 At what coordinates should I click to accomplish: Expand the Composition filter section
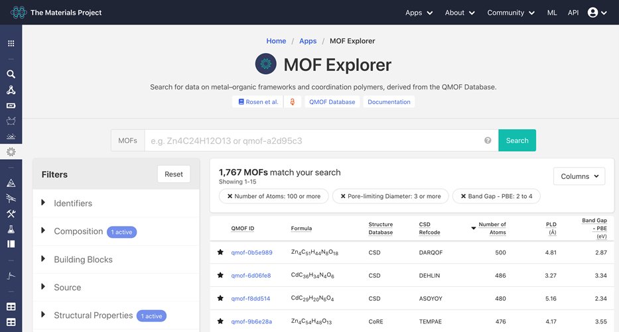[116, 231]
